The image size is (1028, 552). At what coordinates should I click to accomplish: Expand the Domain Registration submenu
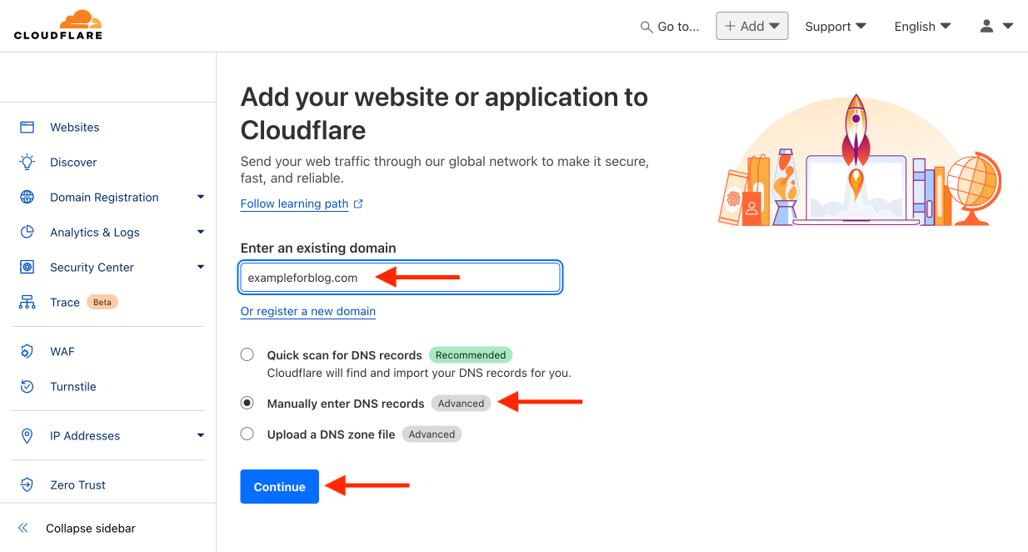(x=200, y=198)
